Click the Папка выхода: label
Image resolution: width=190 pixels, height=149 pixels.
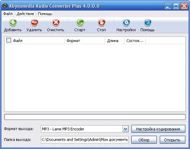18,140
